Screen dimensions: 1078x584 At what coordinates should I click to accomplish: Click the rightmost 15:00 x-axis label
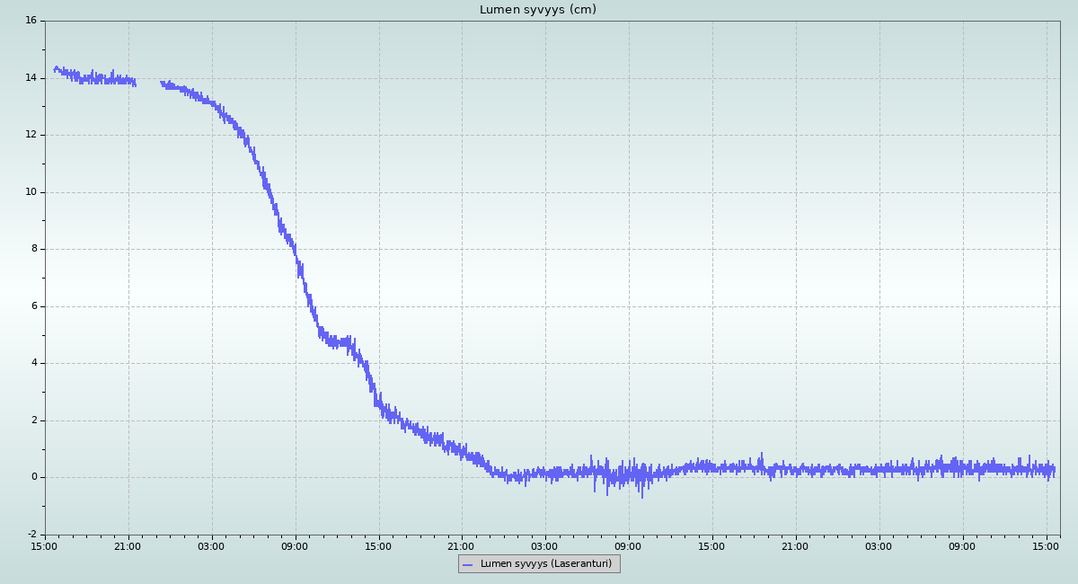tap(1047, 546)
